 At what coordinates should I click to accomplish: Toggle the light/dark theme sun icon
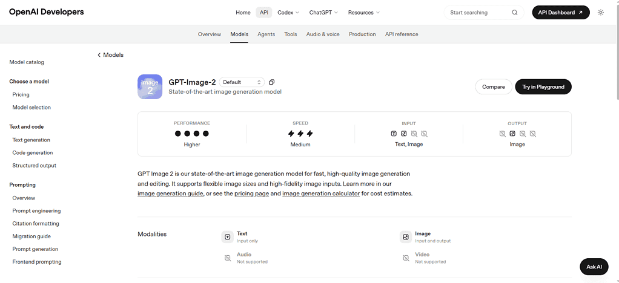pos(601,13)
